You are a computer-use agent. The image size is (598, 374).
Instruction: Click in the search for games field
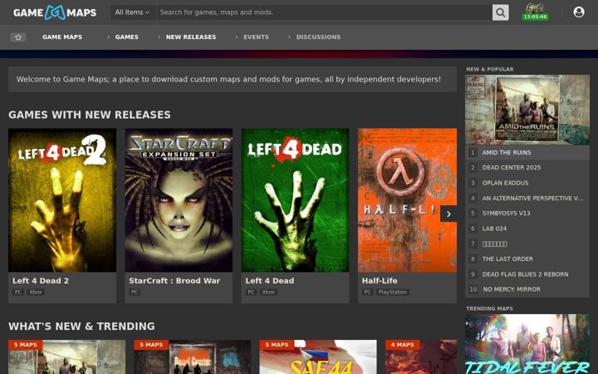[324, 12]
